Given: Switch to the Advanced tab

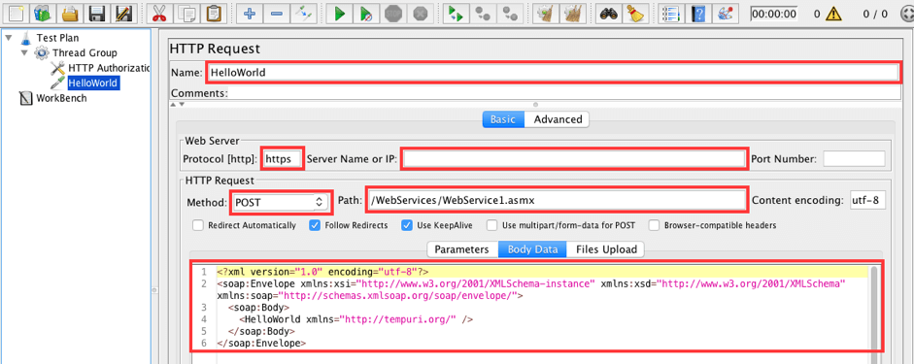Looking at the screenshot, I should click(558, 119).
